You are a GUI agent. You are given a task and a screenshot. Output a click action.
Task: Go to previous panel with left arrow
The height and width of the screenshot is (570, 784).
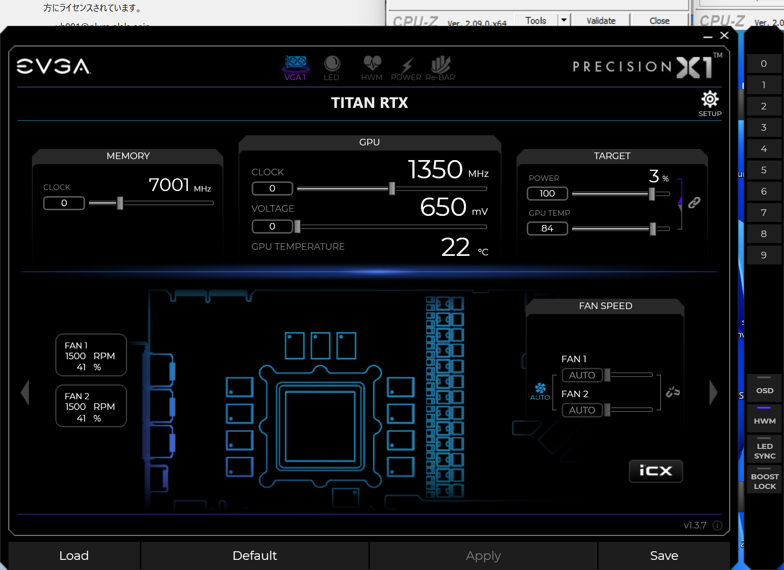[x=25, y=392]
